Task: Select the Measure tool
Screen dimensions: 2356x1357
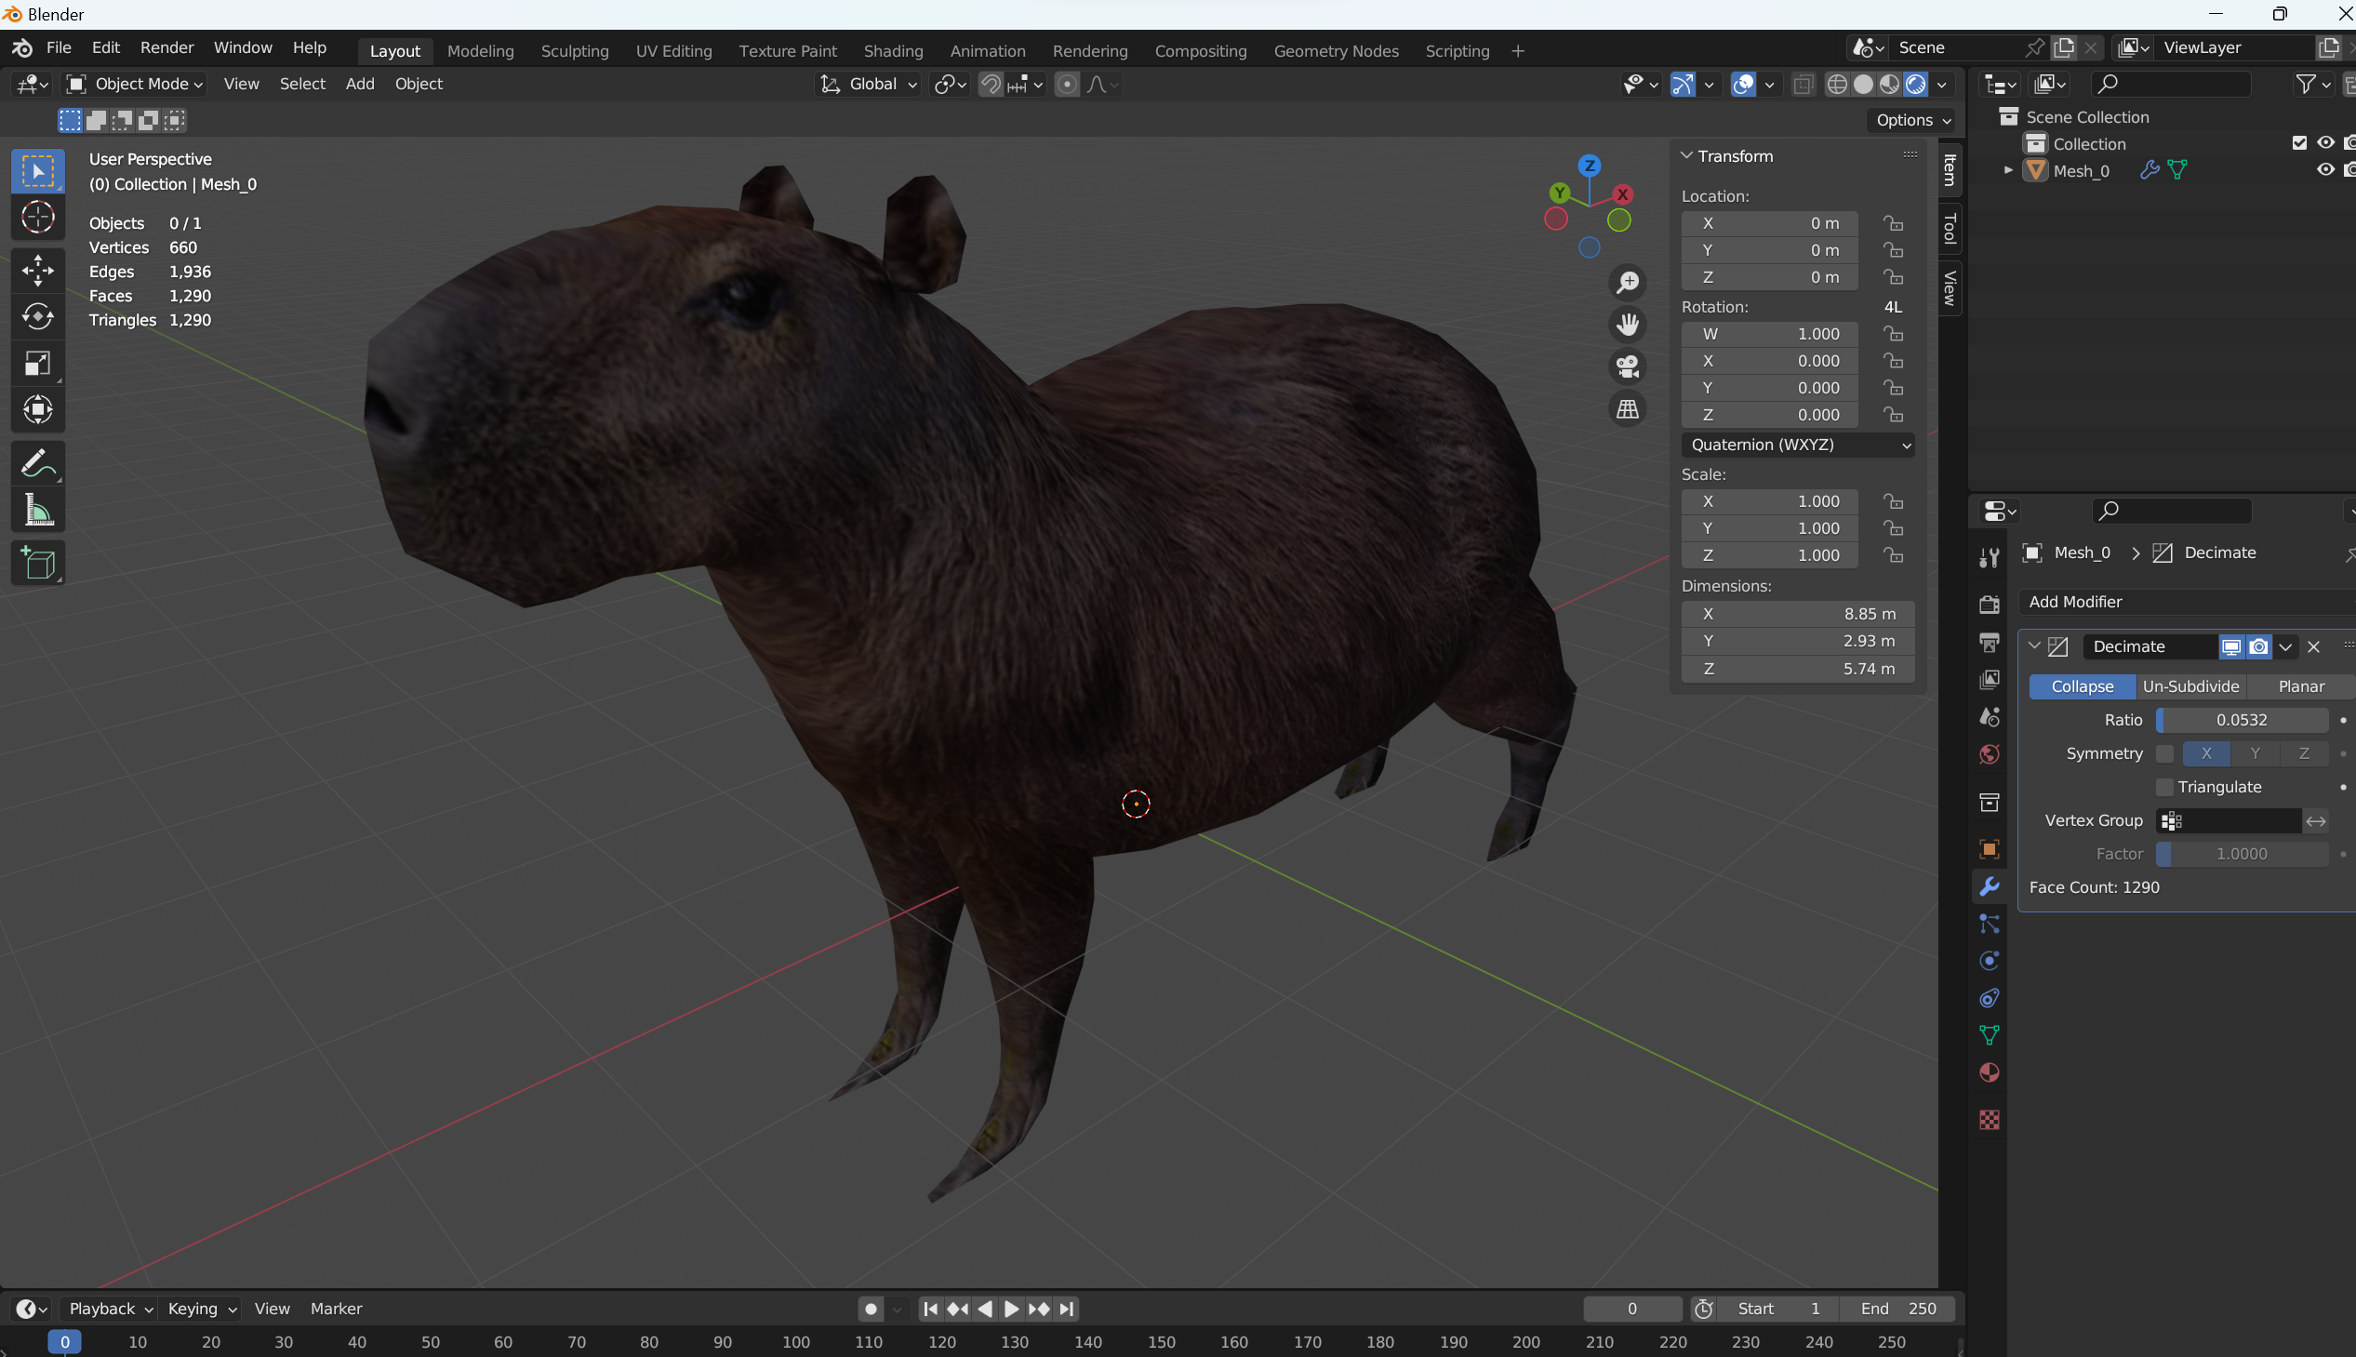Action: coord(37,510)
